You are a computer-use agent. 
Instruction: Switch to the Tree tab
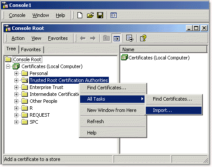(11, 49)
